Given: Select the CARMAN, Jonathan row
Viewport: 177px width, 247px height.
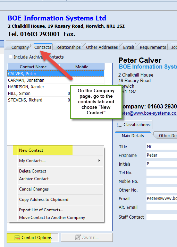Looking at the screenshot, I should coord(56,80).
